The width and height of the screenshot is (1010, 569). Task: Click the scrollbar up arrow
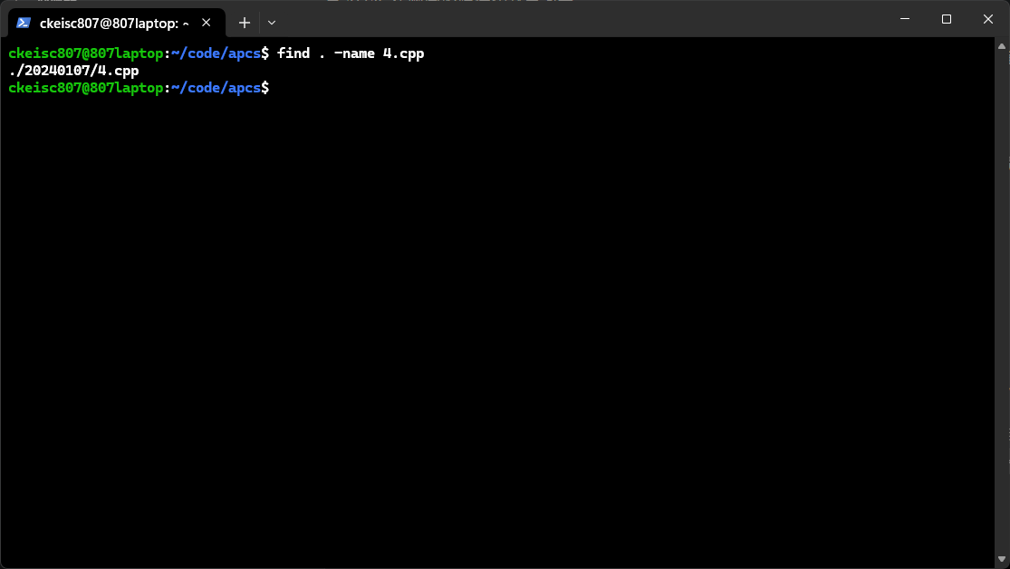(x=1002, y=46)
